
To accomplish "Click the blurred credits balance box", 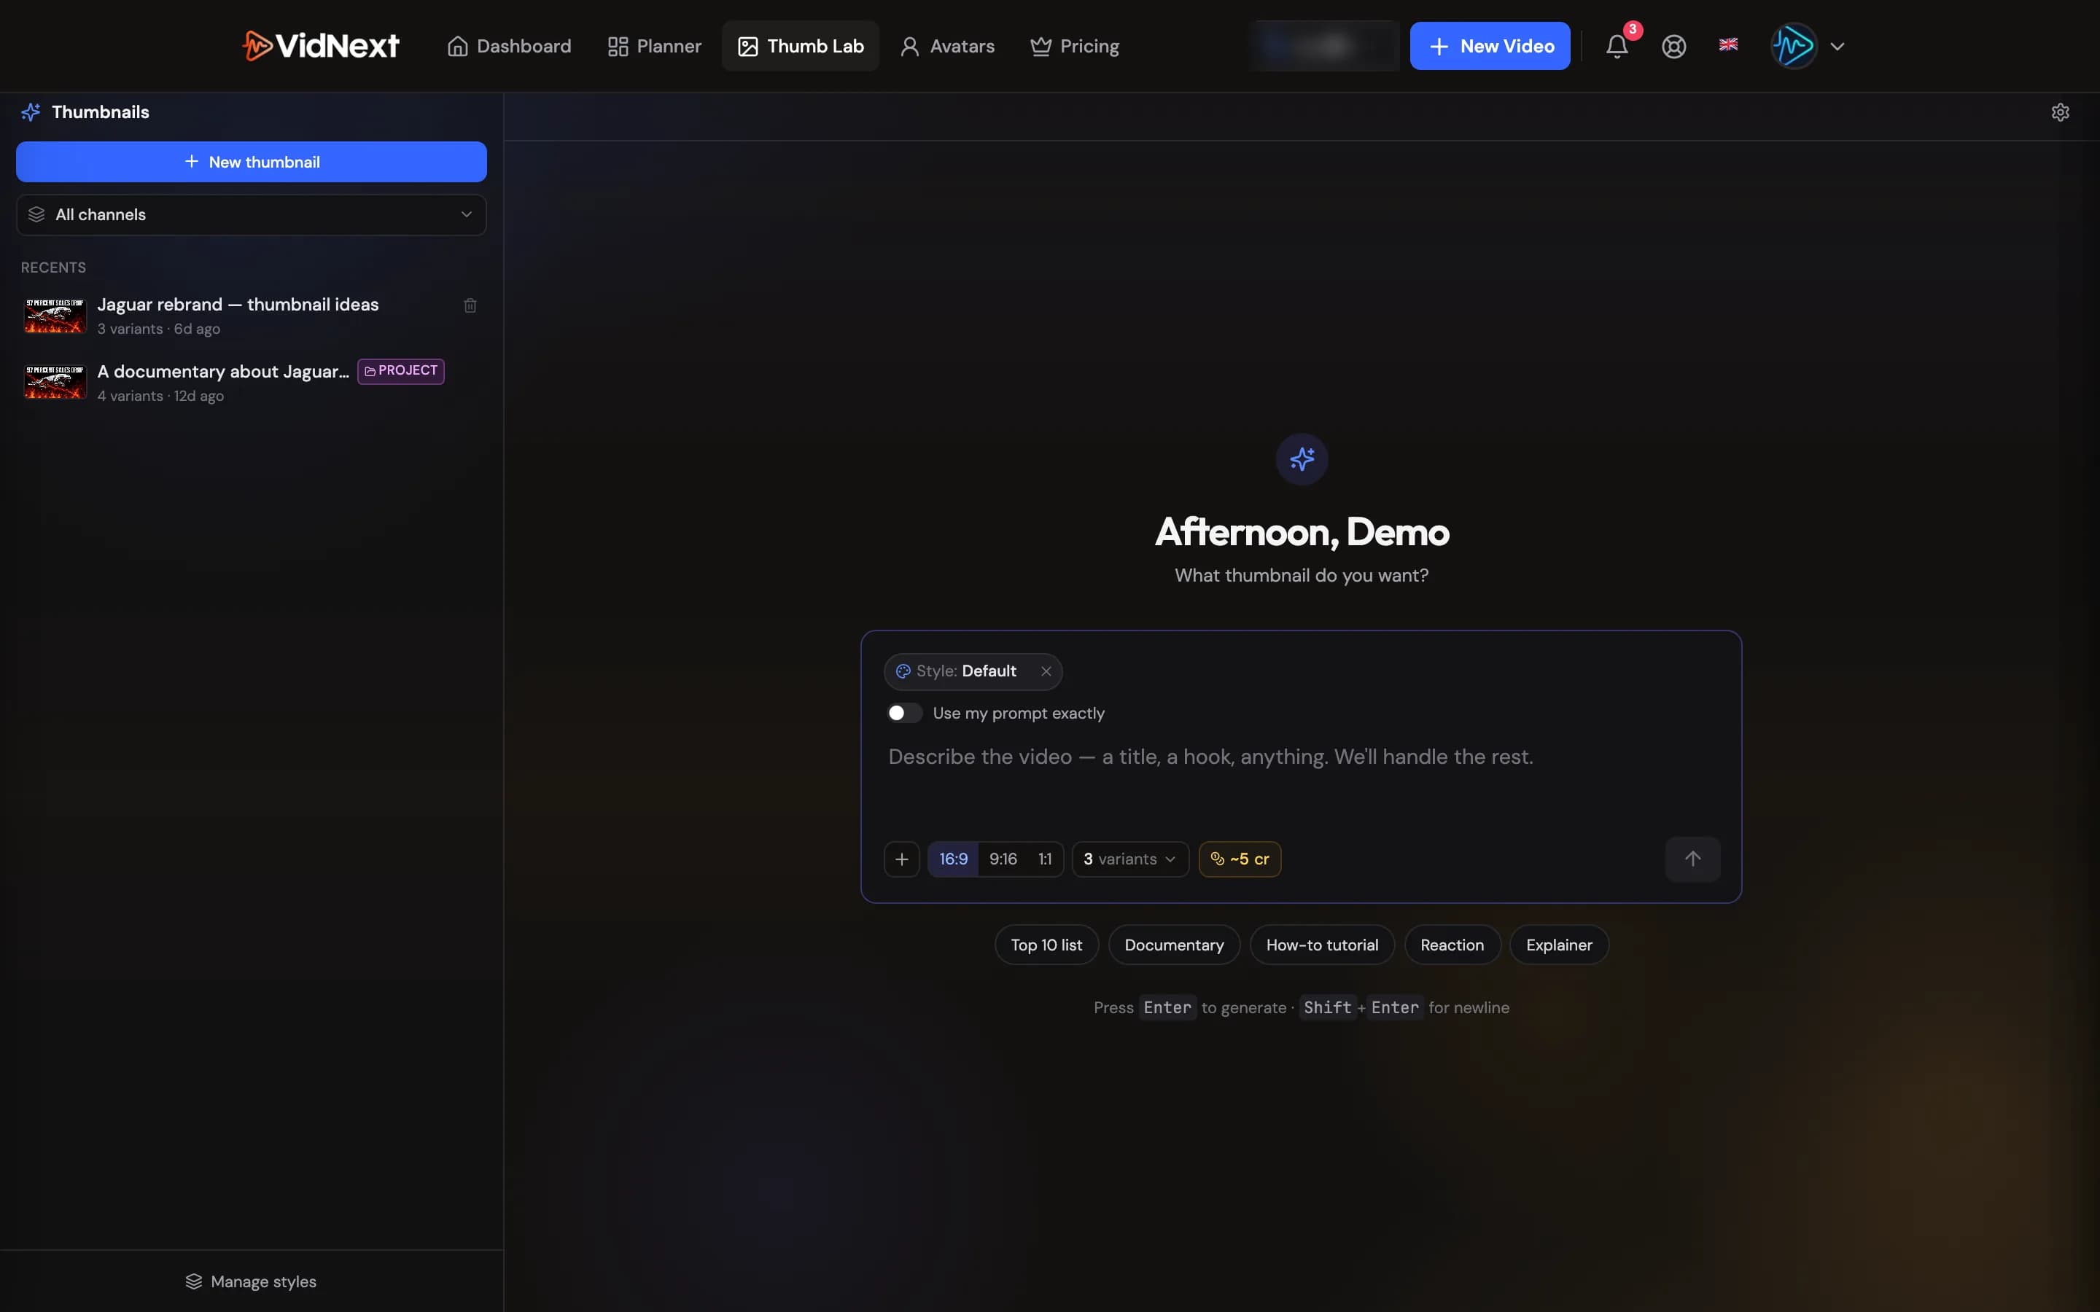I will [1323, 46].
